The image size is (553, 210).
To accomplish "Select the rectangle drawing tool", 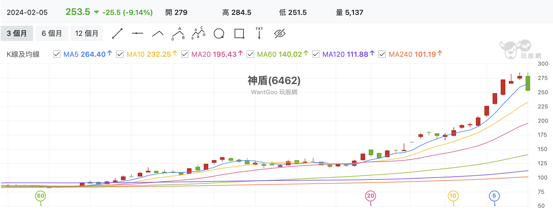I will click(239, 34).
